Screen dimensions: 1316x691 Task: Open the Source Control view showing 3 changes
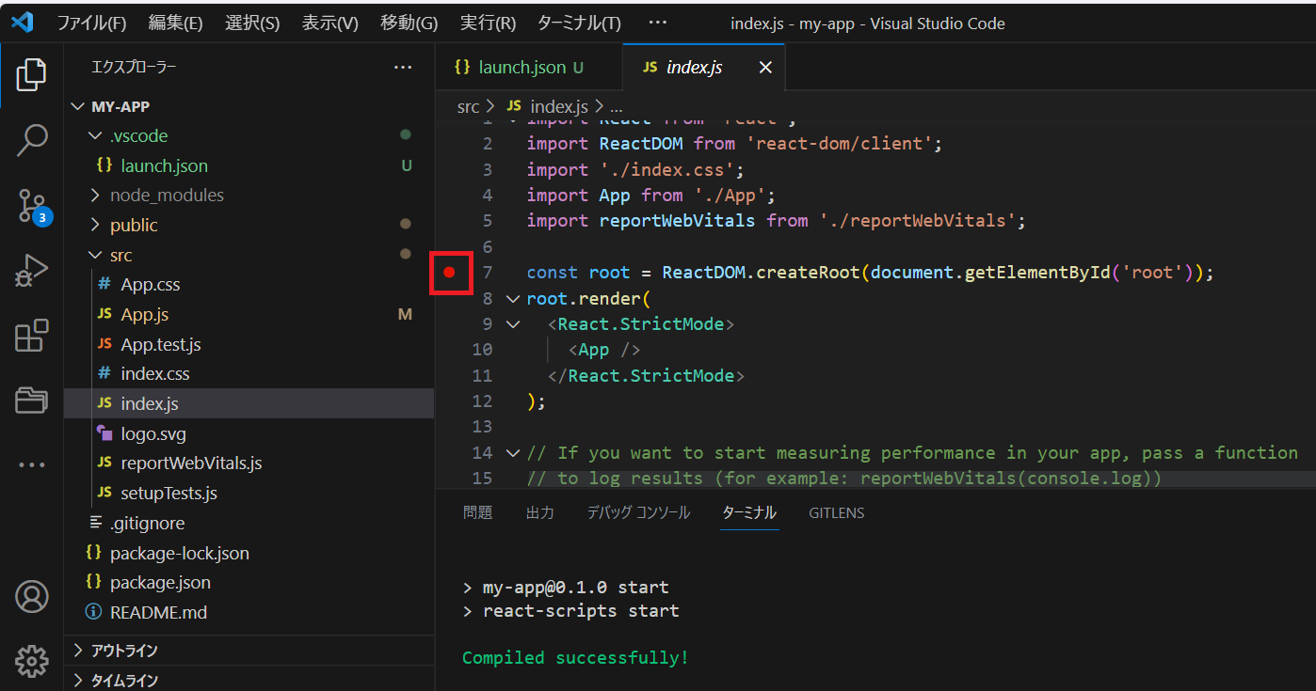click(x=31, y=205)
